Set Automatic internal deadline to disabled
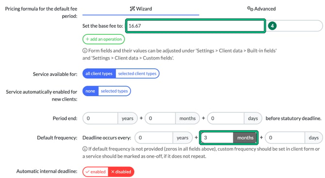Image resolution: width=325 pixels, height=178 pixels. tap(121, 172)
